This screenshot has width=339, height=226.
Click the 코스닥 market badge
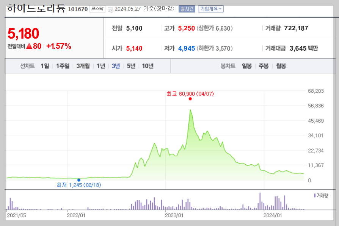(97, 9)
